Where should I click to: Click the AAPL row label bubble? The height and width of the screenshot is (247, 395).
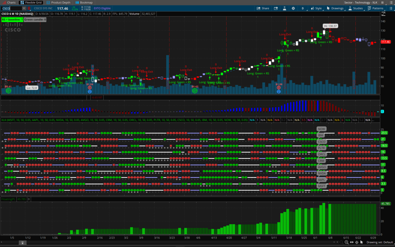click(x=322, y=180)
